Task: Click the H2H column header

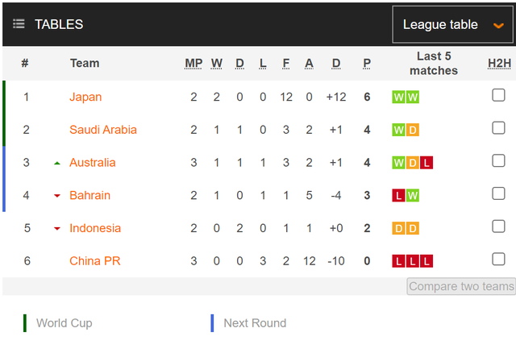Action: (x=499, y=63)
